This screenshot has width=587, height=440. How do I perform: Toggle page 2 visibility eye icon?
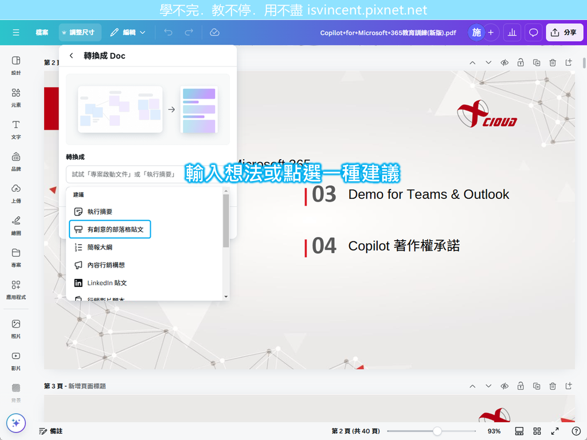click(504, 62)
